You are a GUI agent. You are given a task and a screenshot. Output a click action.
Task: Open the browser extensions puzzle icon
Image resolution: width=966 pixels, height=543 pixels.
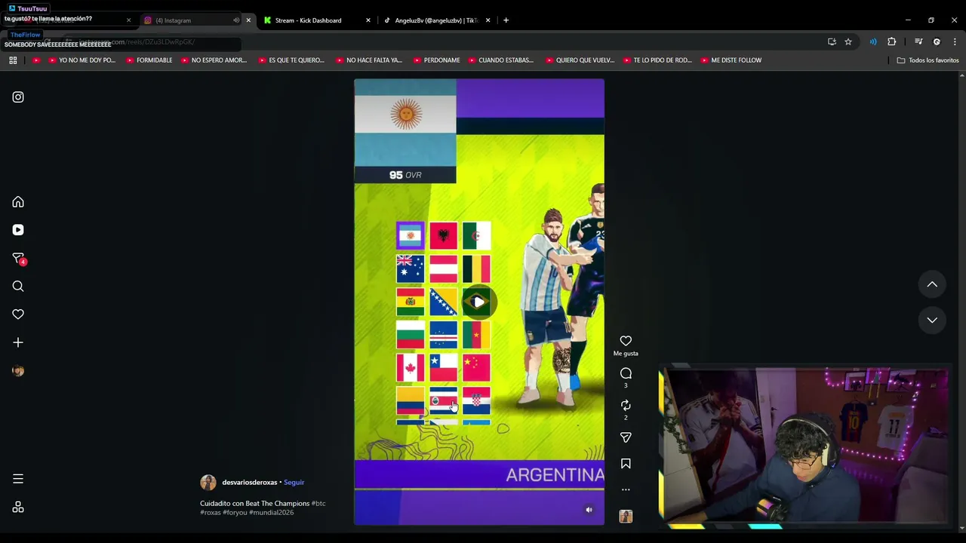[891, 41]
